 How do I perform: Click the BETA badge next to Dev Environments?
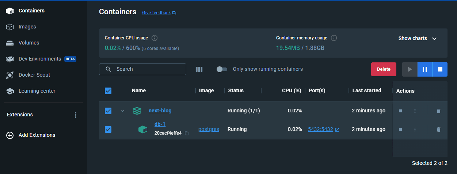[x=70, y=59]
